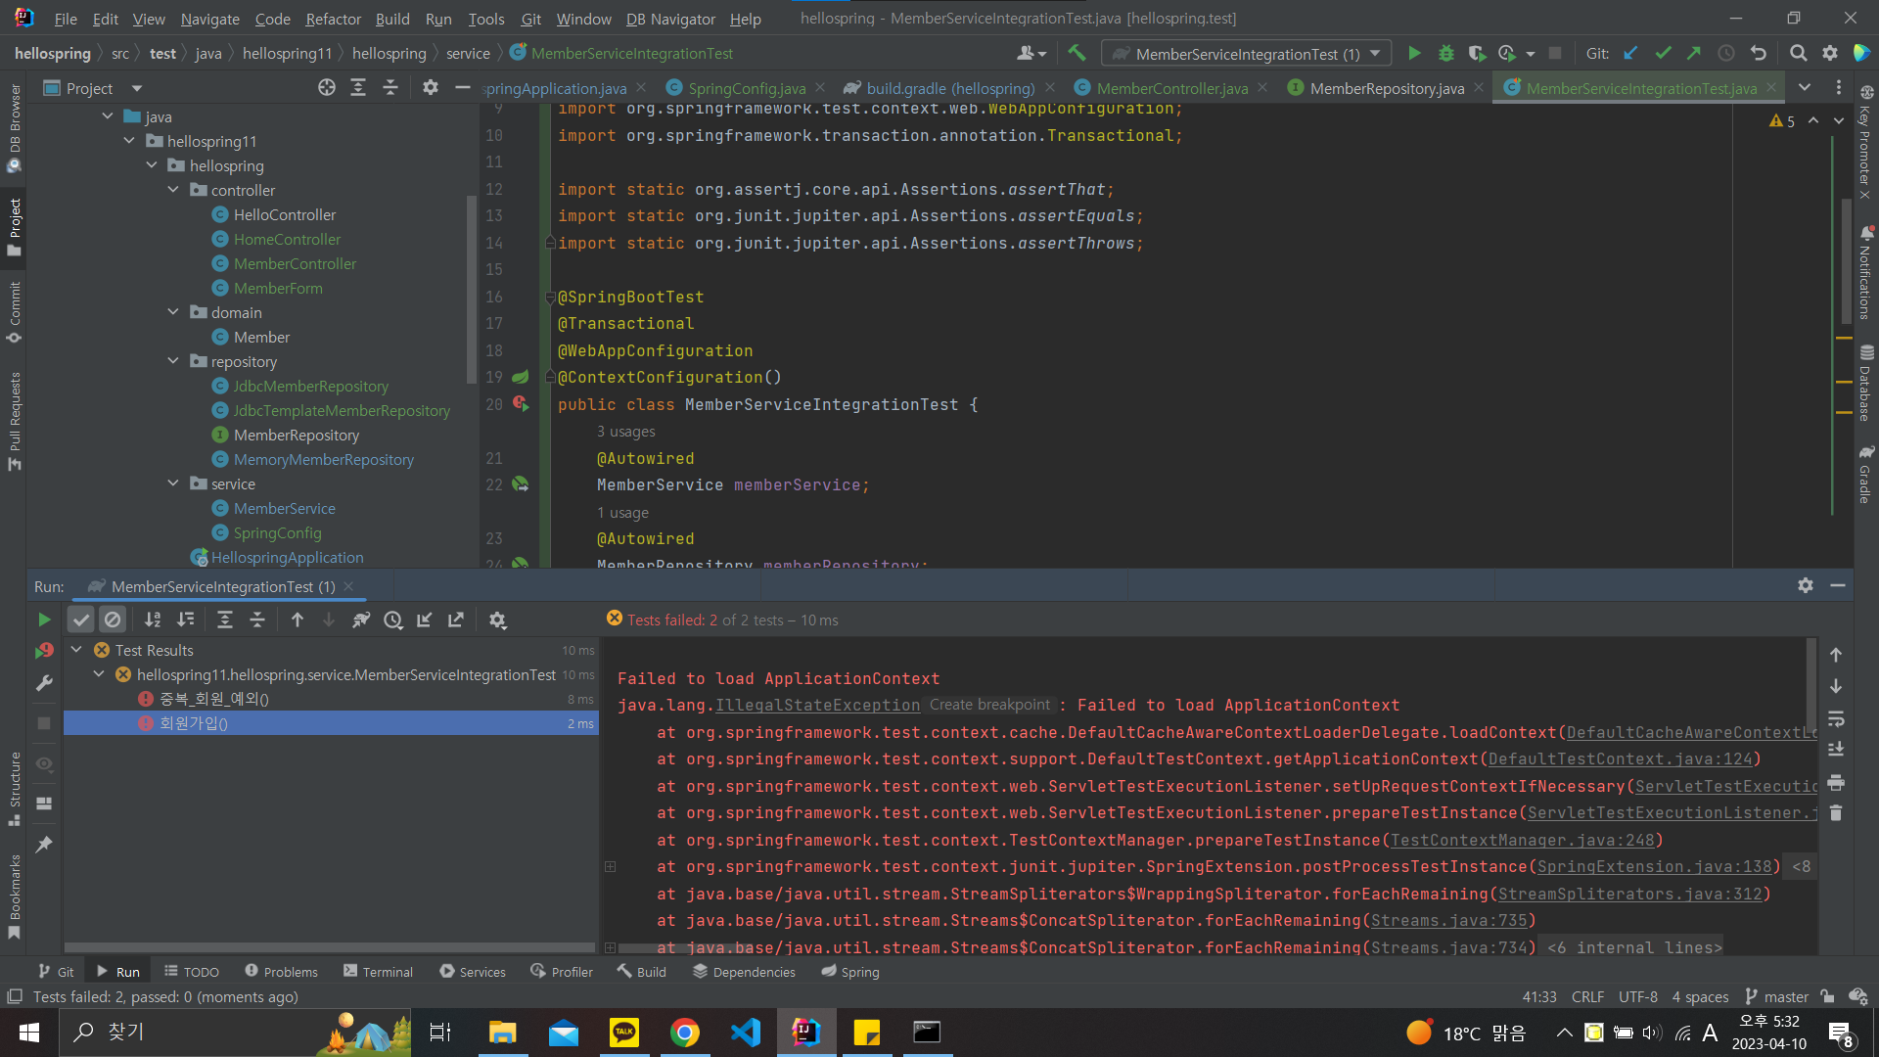Run MemberServiceIntegrationTest with green play button
This screenshot has height=1057, width=1879.
click(1414, 53)
